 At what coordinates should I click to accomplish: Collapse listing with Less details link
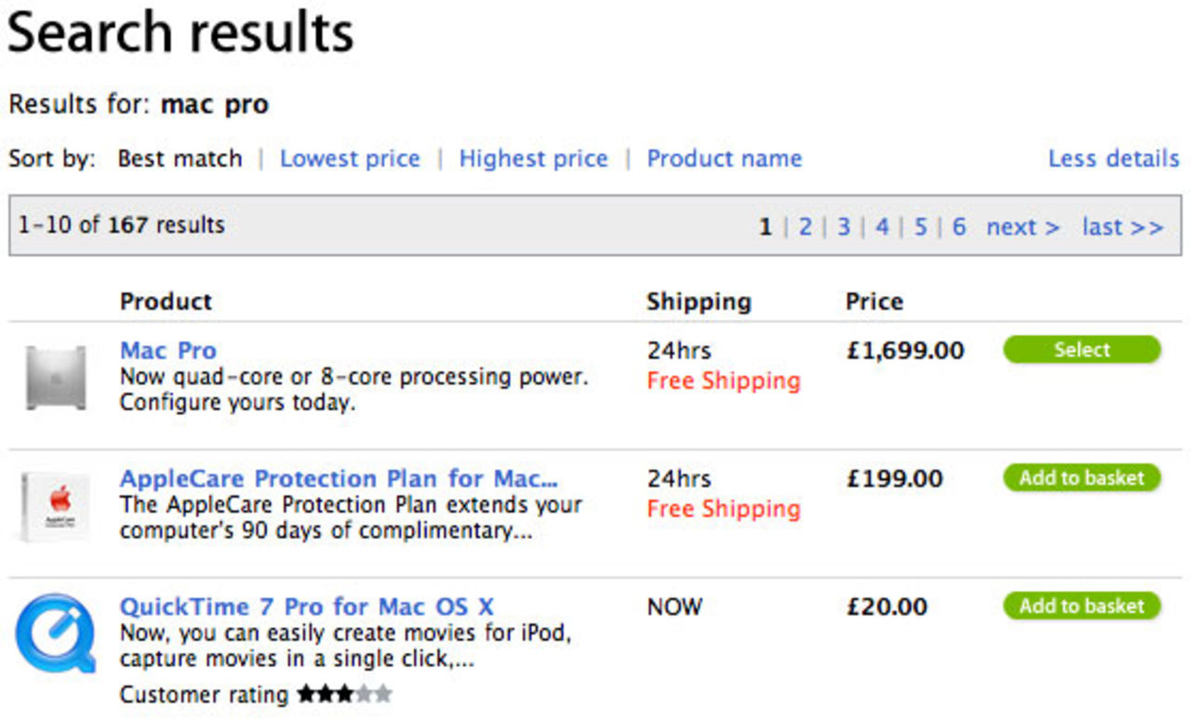(x=1113, y=159)
